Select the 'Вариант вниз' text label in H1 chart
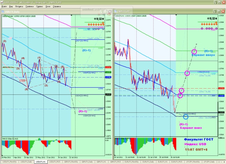 point(191,128)
